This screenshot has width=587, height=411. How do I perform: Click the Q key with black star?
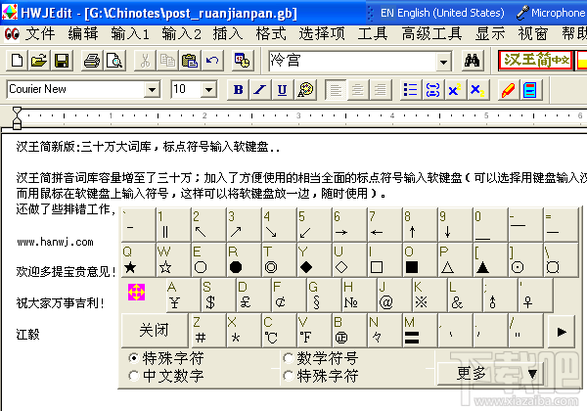pos(138,259)
